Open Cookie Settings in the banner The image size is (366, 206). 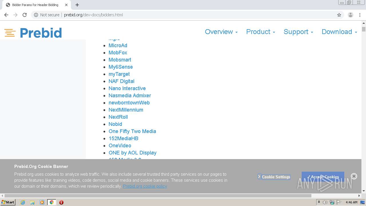coord(274,177)
